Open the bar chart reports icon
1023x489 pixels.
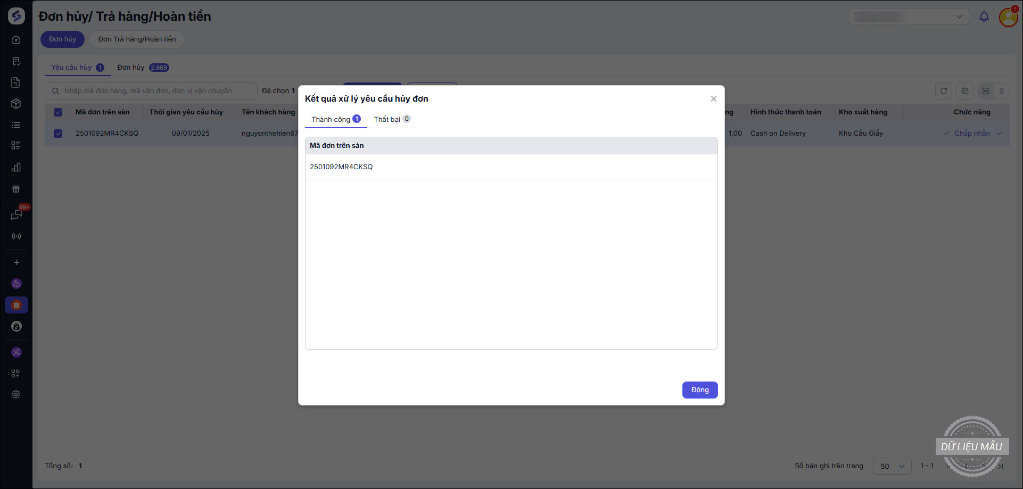16,167
